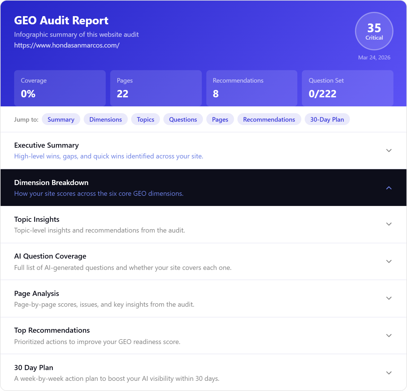Click the Topic Insights heading
The height and width of the screenshot is (391, 407).
pyautogui.click(x=37, y=219)
